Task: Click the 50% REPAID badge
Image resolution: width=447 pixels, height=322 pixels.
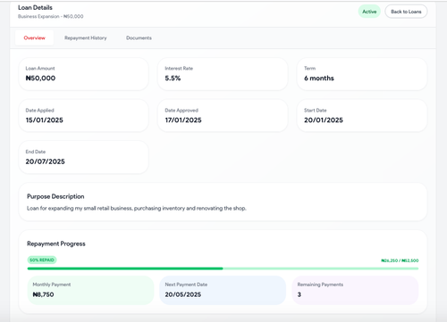Action: tap(42, 260)
